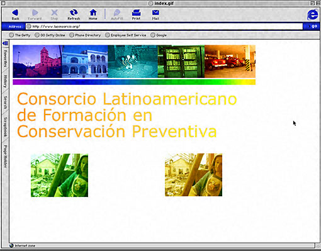Click the index.gif window title

[164, 3]
